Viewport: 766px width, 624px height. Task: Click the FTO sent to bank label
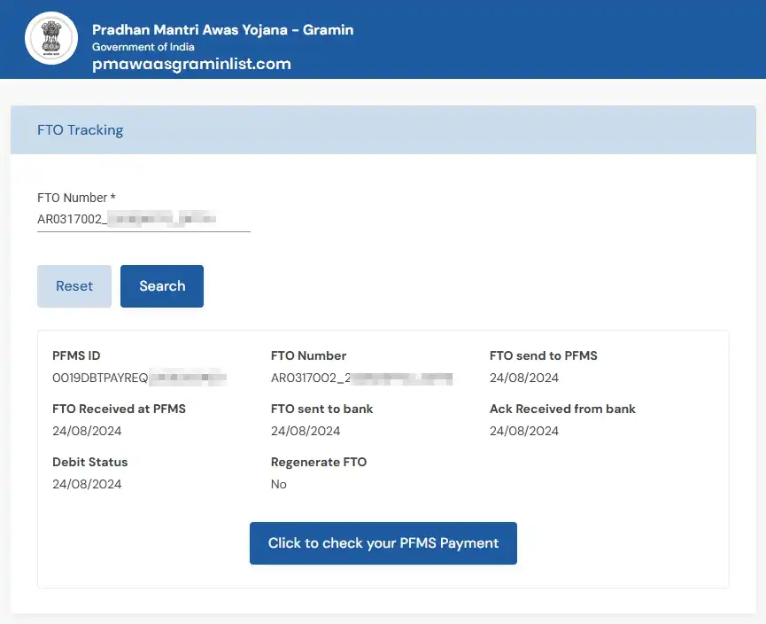coord(322,409)
